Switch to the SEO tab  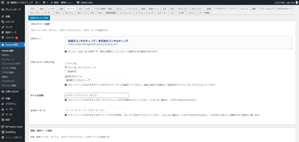coord(80,9)
